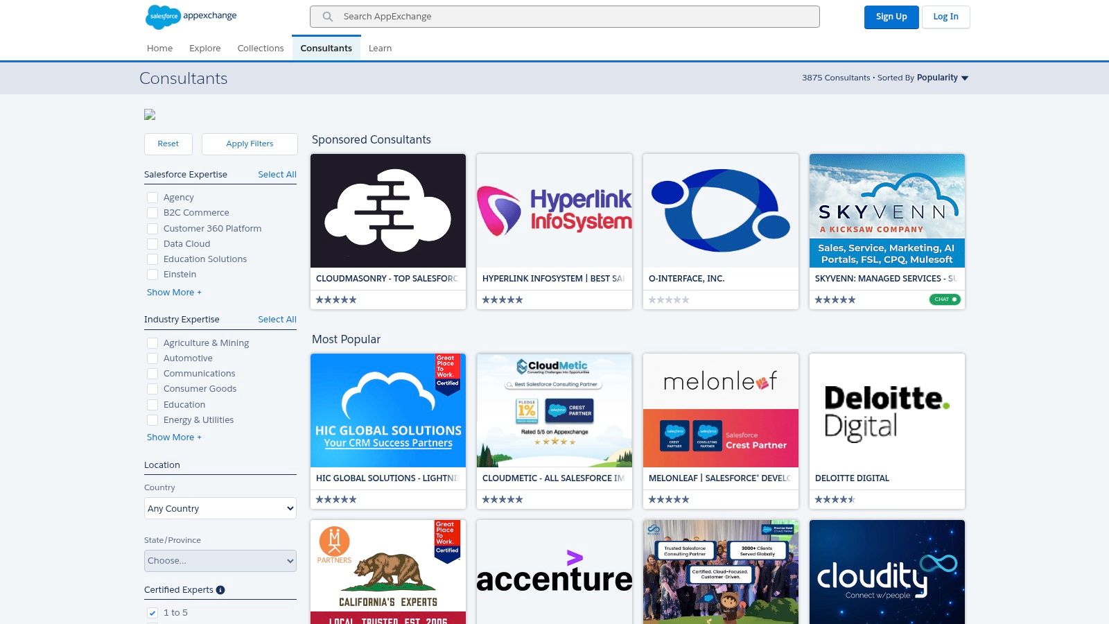The height and width of the screenshot is (624, 1109).
Task: Click the Apply Filters button
Action: (250, 144)
